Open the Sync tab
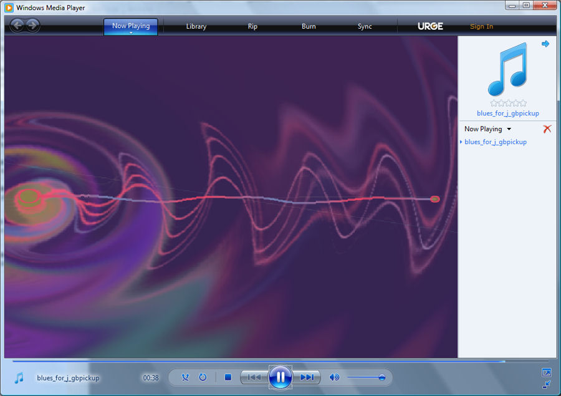The width and height of the screenshot is (561, 396). (365, 26)
